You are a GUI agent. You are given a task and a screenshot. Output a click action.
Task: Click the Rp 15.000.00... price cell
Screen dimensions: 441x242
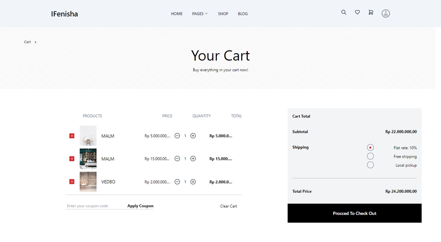[x=157, y=159]
